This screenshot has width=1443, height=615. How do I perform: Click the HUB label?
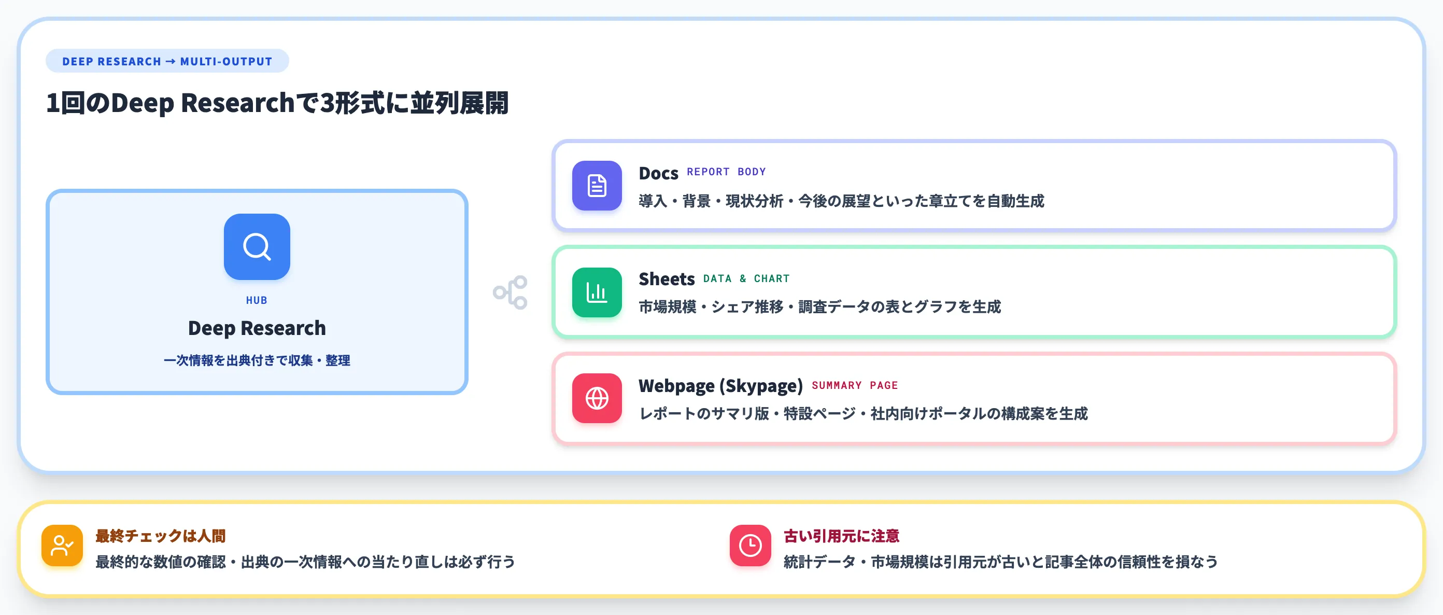257,300
